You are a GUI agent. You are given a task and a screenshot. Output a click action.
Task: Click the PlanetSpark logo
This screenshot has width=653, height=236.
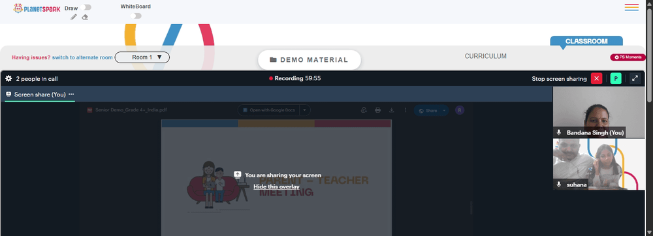(37, 8)
